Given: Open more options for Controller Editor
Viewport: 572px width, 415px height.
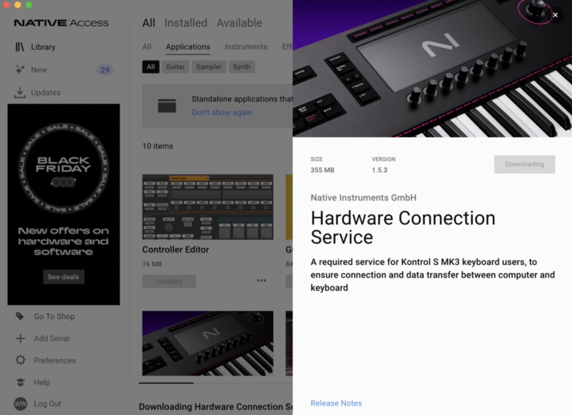Looking at the screenshot, I should [261, 281].
